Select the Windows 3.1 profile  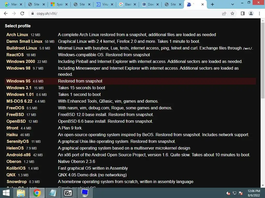coord(19,88)
